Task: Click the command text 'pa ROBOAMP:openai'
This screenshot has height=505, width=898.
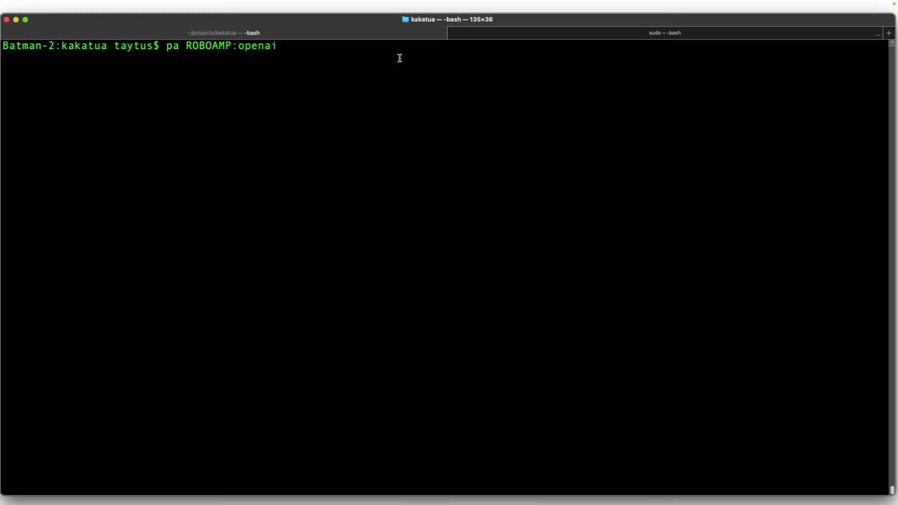Action: pos(221,46)
